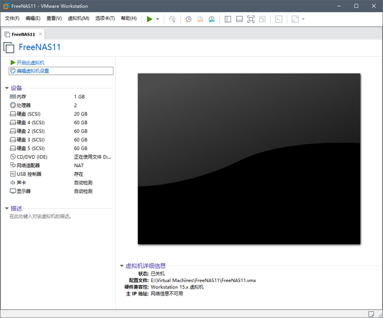
Task: Take a snapshot with the clock-plus icon
Action: (x=188, y=19)
